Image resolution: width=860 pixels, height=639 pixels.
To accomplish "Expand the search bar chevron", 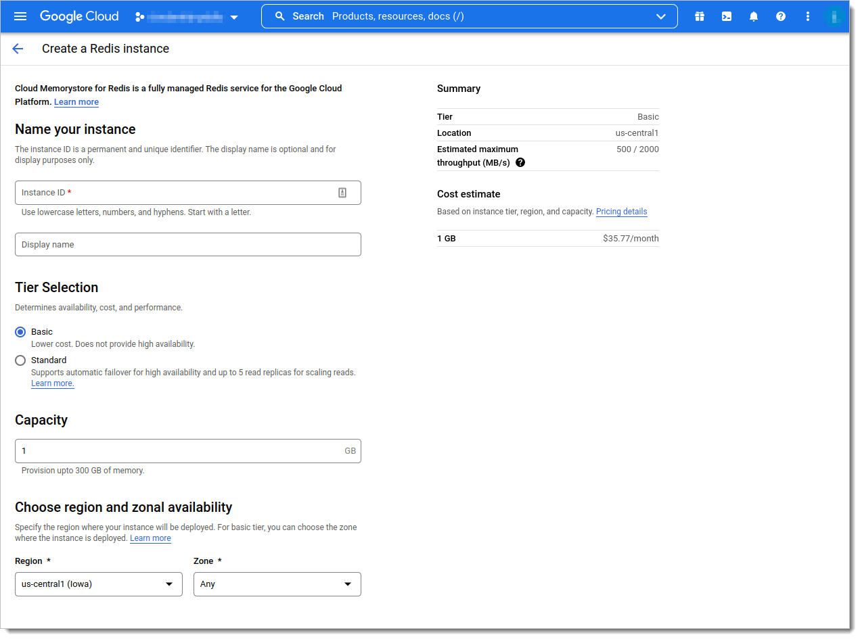I will click(661, 16).
